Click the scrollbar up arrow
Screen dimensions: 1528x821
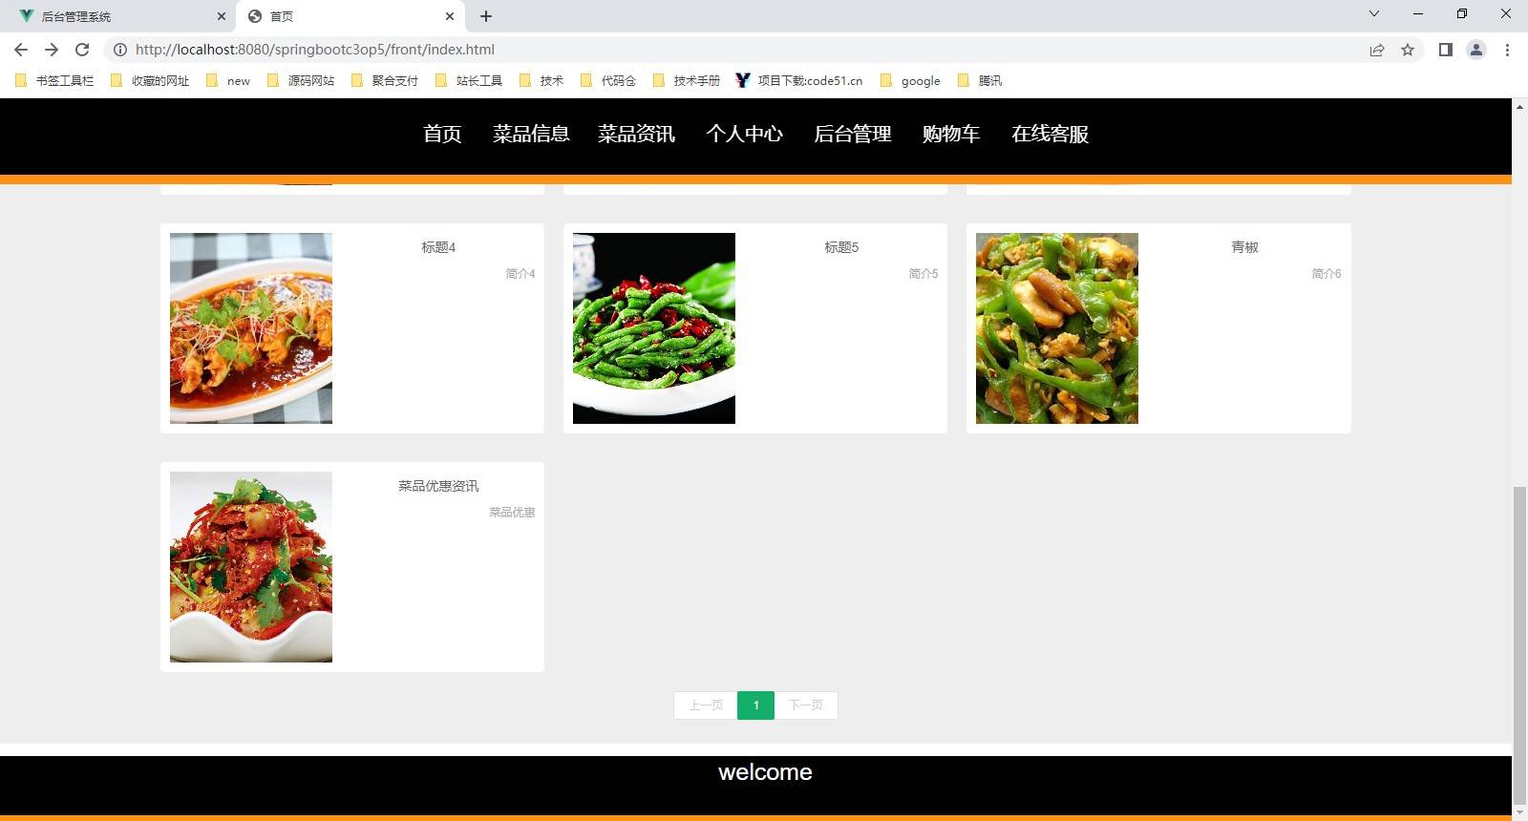click(x=1519, y=106)
